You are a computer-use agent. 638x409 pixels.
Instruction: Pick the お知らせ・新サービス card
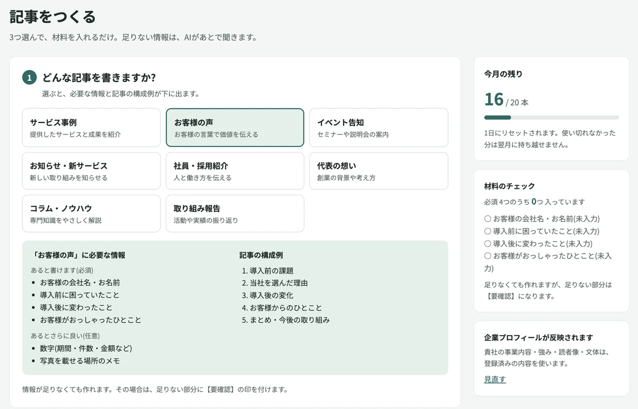[91, 171]
